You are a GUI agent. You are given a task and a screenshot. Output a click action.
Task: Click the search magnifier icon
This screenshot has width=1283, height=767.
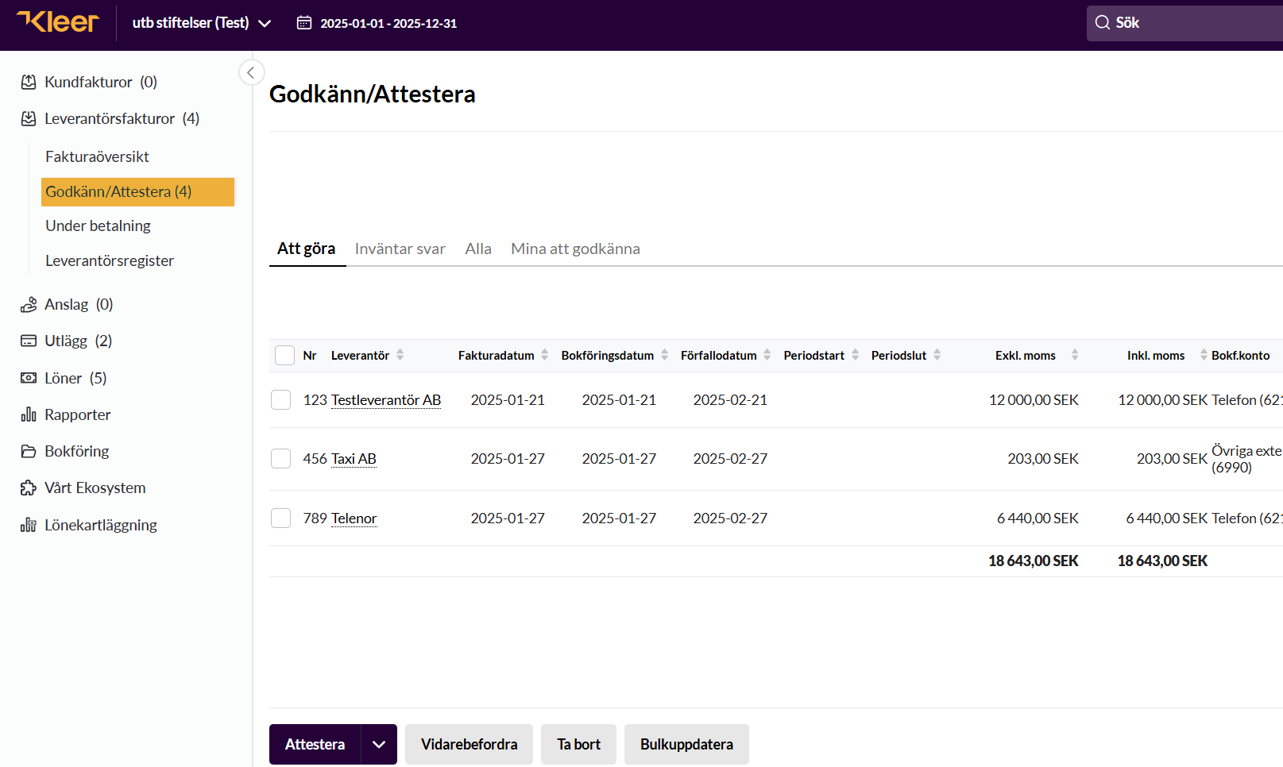pyautogui.click(x=1103, y=23)
